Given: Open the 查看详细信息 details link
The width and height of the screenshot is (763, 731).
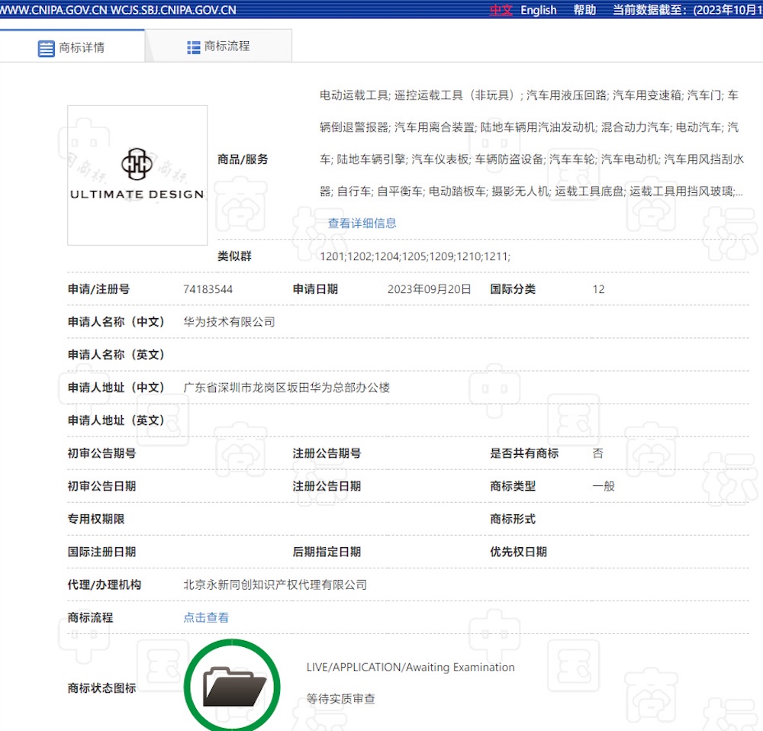Looking at the screenshot, I should (362, 223).
